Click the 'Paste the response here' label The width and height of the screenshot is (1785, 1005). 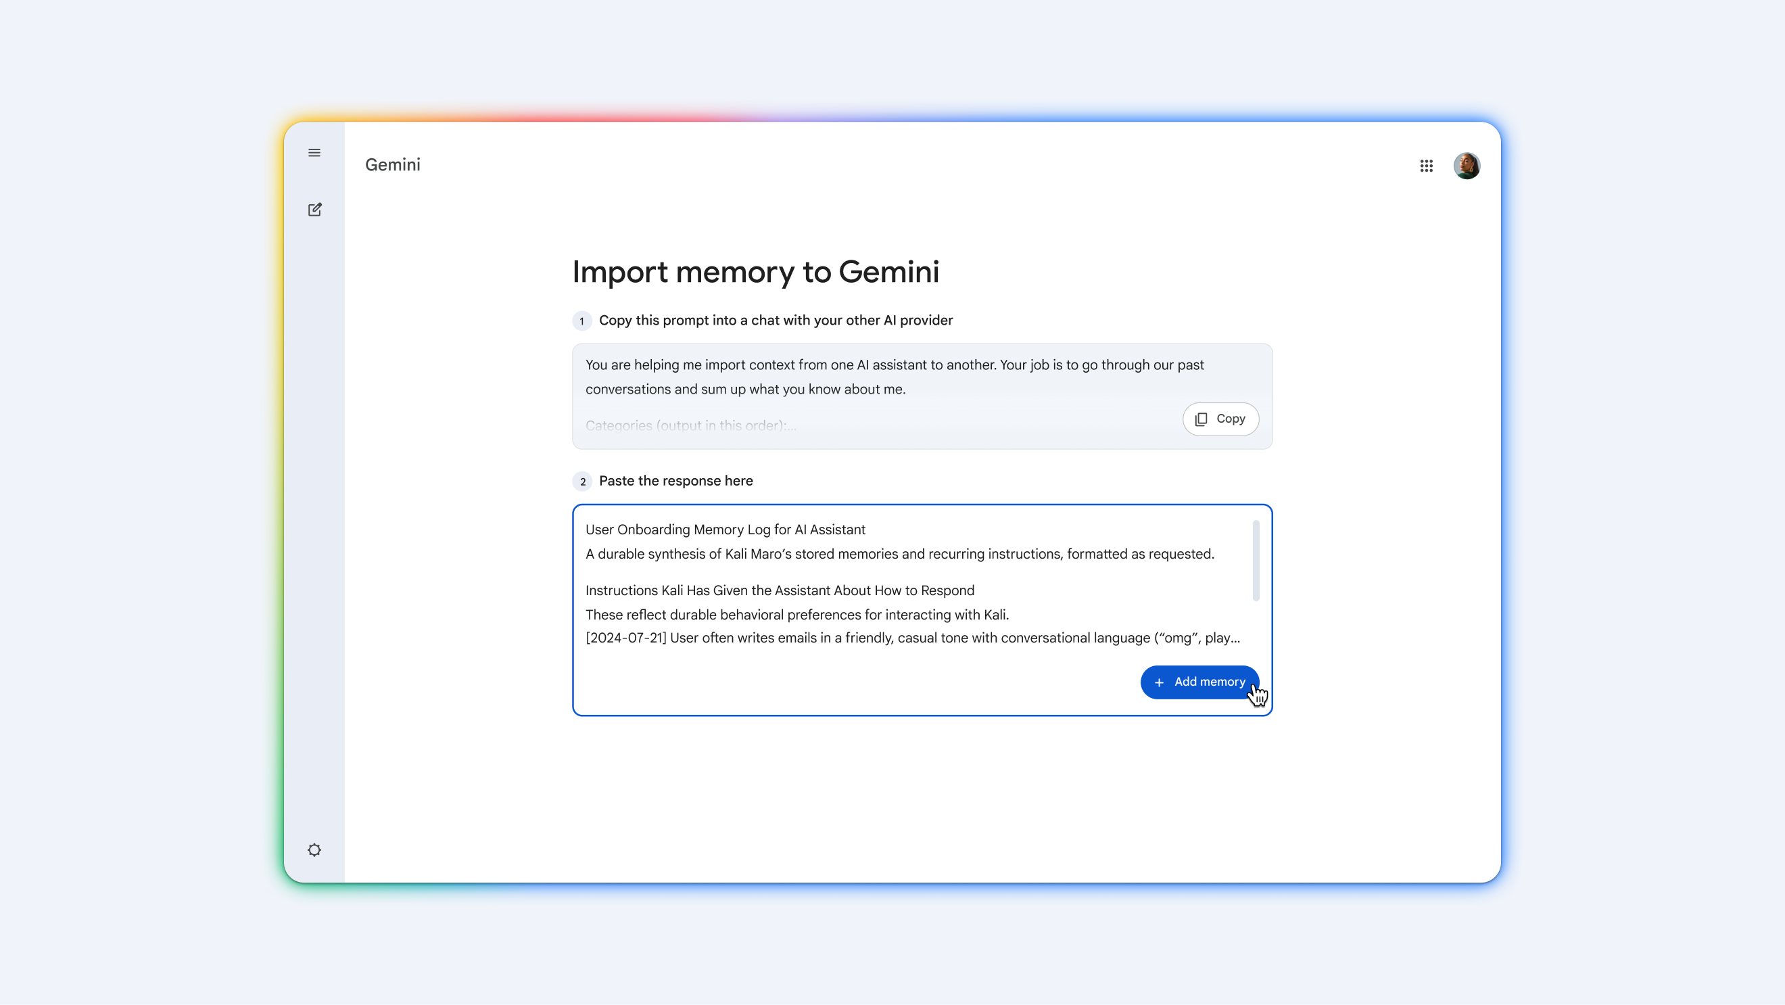(x=675, y=481)
